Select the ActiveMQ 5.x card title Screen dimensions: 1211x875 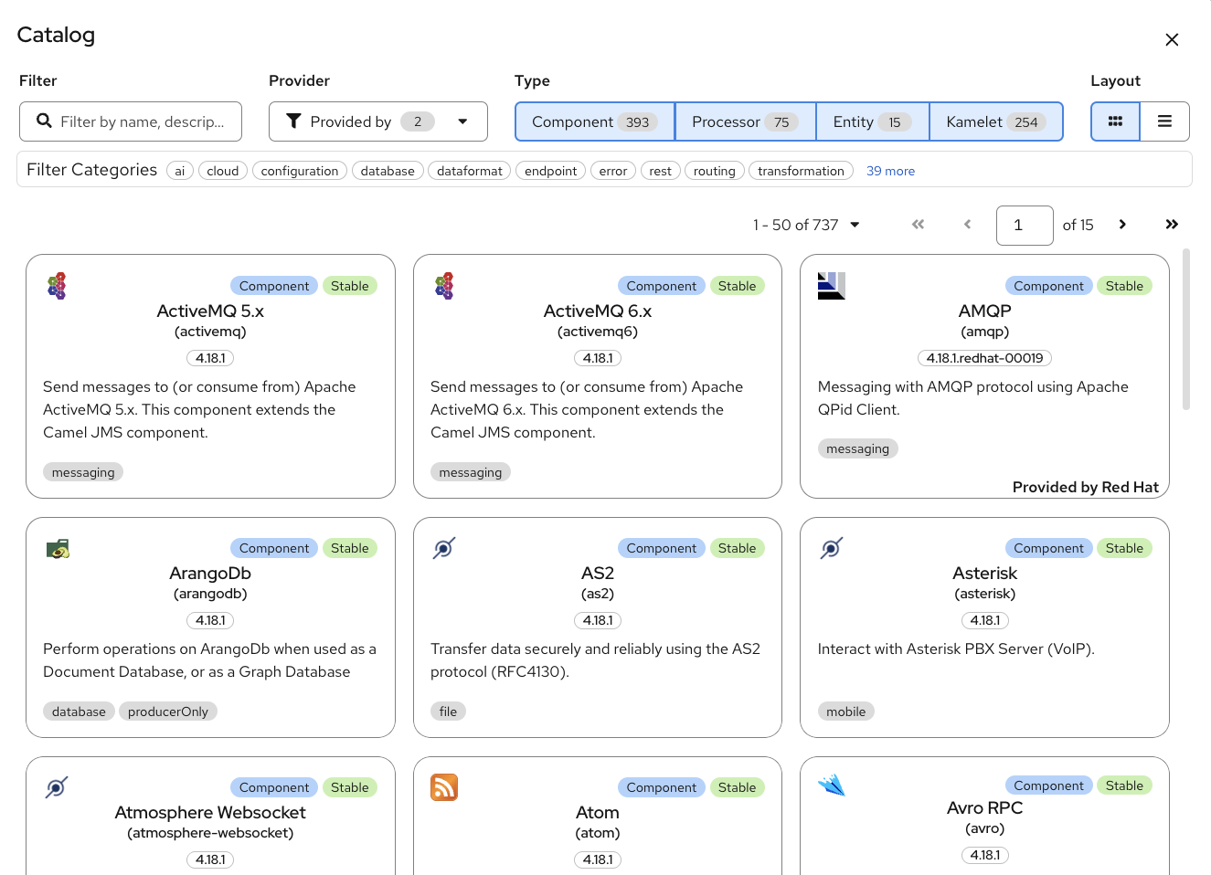pyautogui.click(x=210, y=311)
